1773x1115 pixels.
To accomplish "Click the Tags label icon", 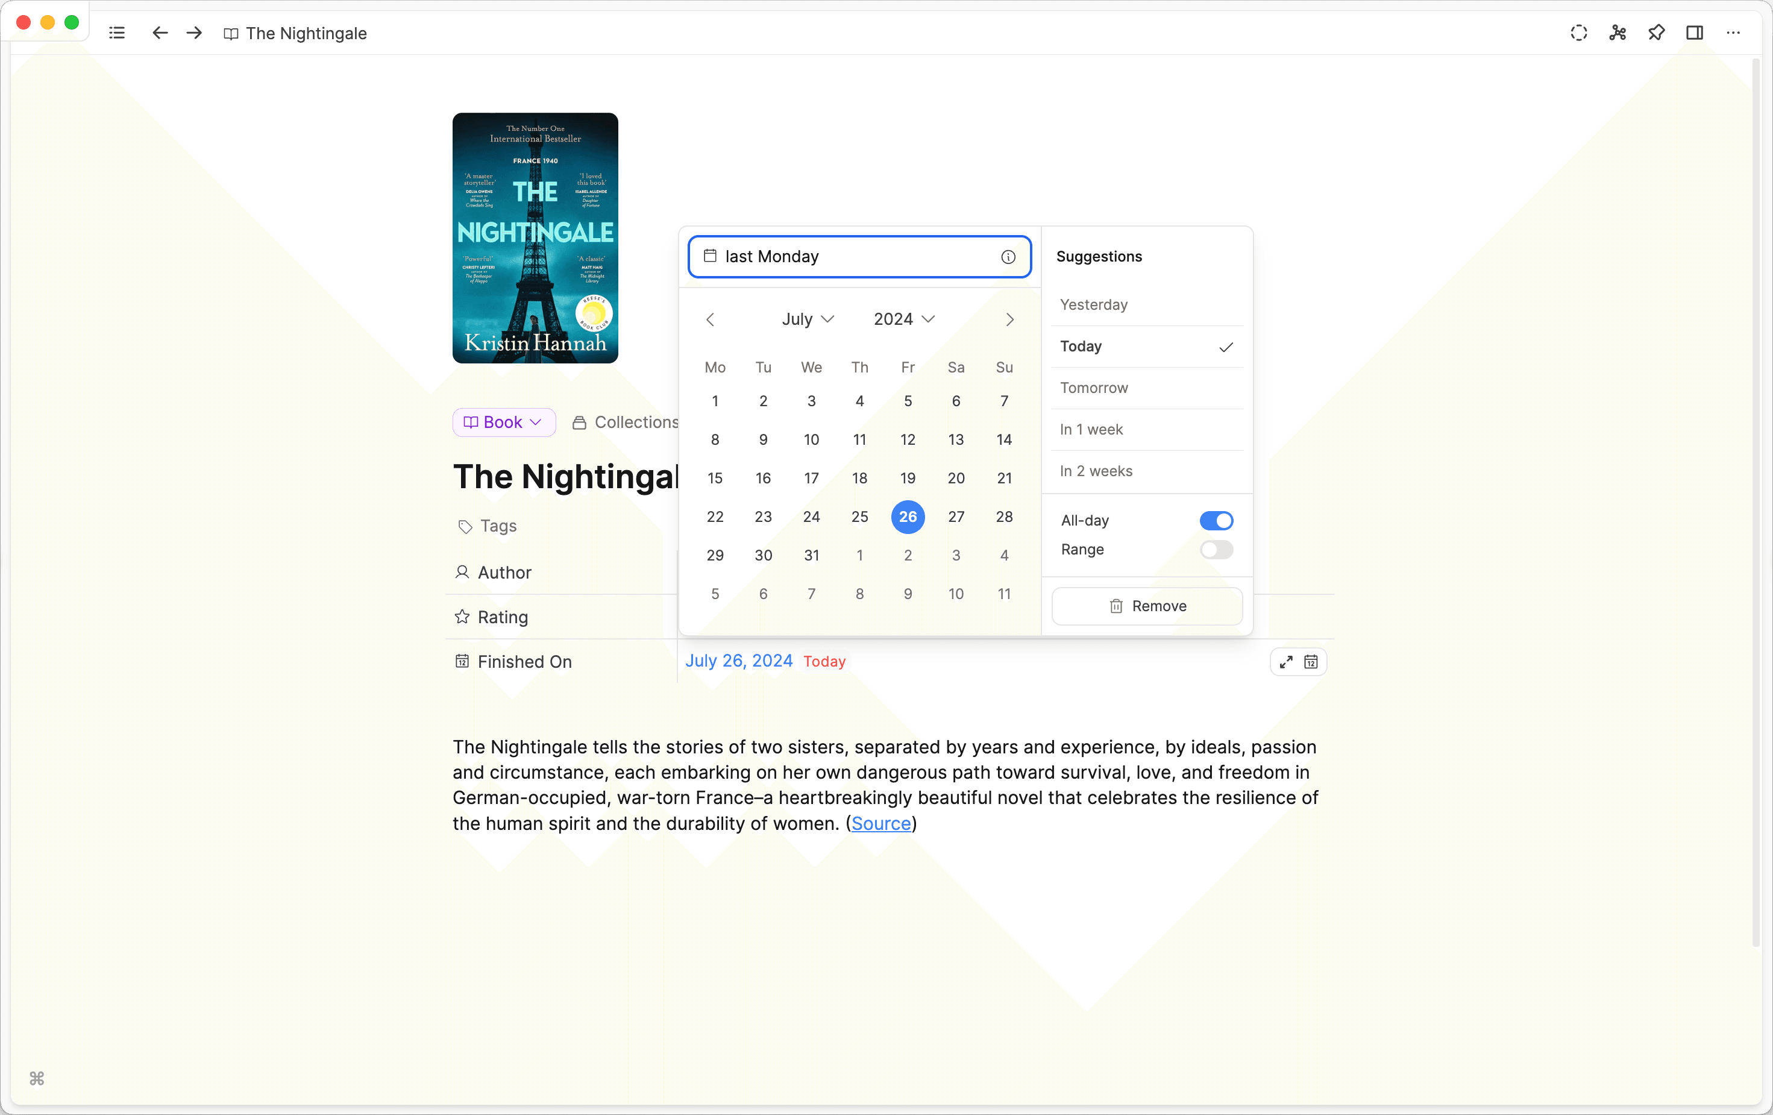I will (x=465, y=527).
